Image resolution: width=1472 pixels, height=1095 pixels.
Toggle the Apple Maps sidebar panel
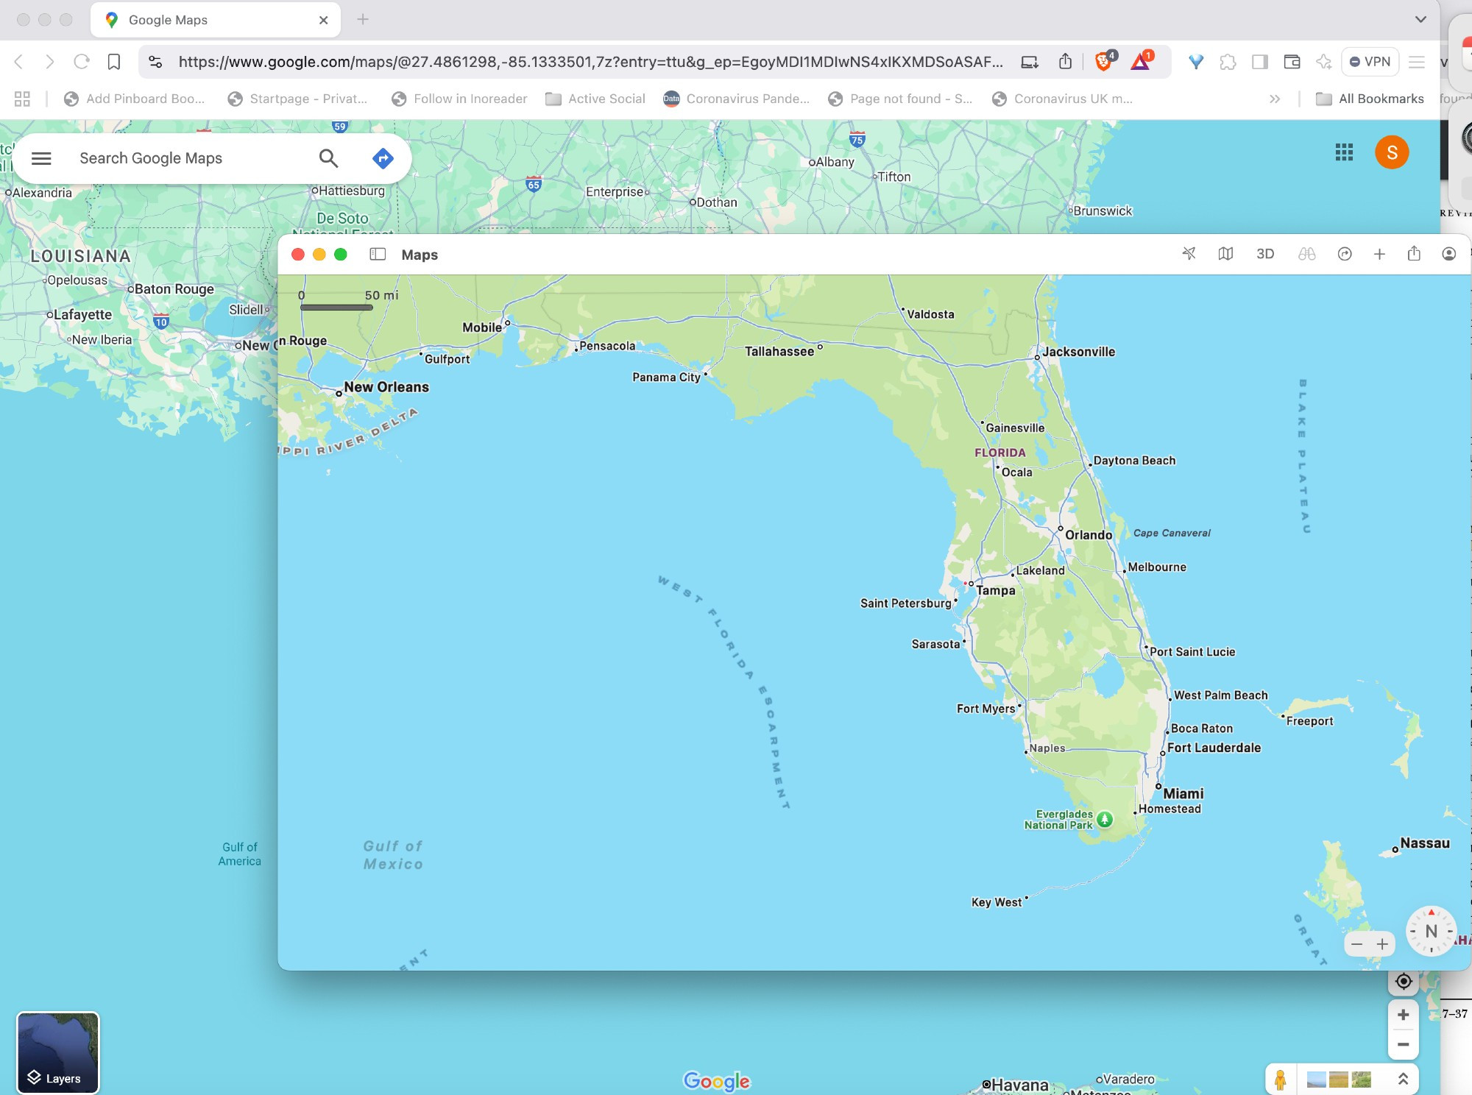pyautogui.click(x=378, y=254)
